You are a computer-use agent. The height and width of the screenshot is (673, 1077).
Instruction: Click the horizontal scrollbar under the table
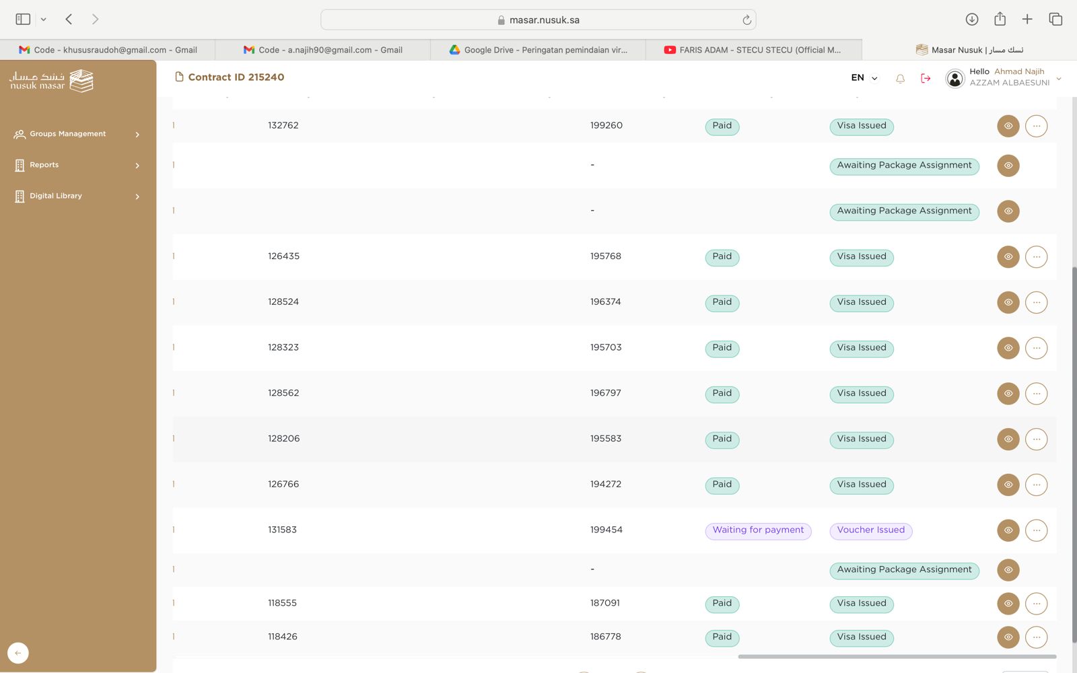(x=897, y=656)
